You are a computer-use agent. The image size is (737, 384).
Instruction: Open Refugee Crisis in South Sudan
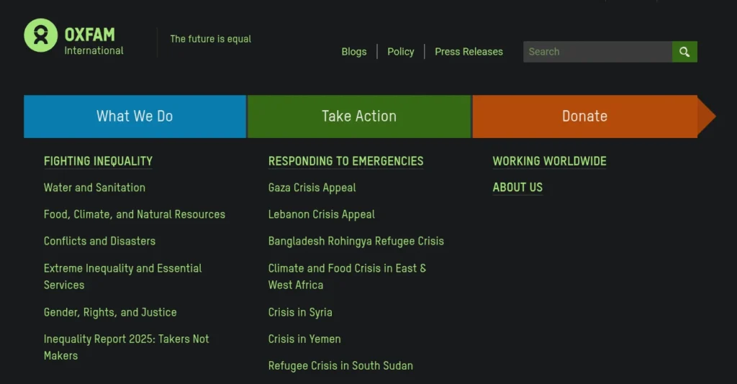pos(340,365)
